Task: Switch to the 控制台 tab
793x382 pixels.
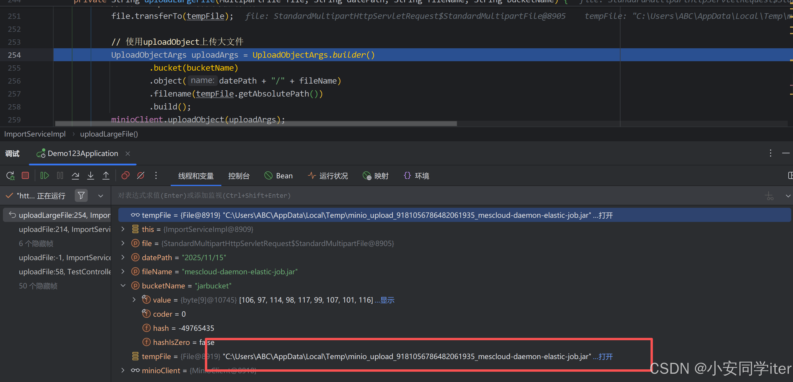Action: (x=239, y=176)
